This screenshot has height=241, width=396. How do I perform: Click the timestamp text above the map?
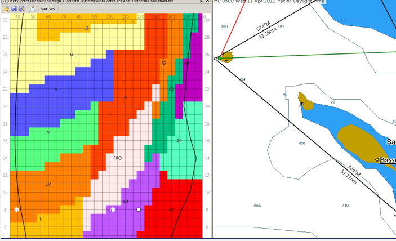click(x=269, y=2)
